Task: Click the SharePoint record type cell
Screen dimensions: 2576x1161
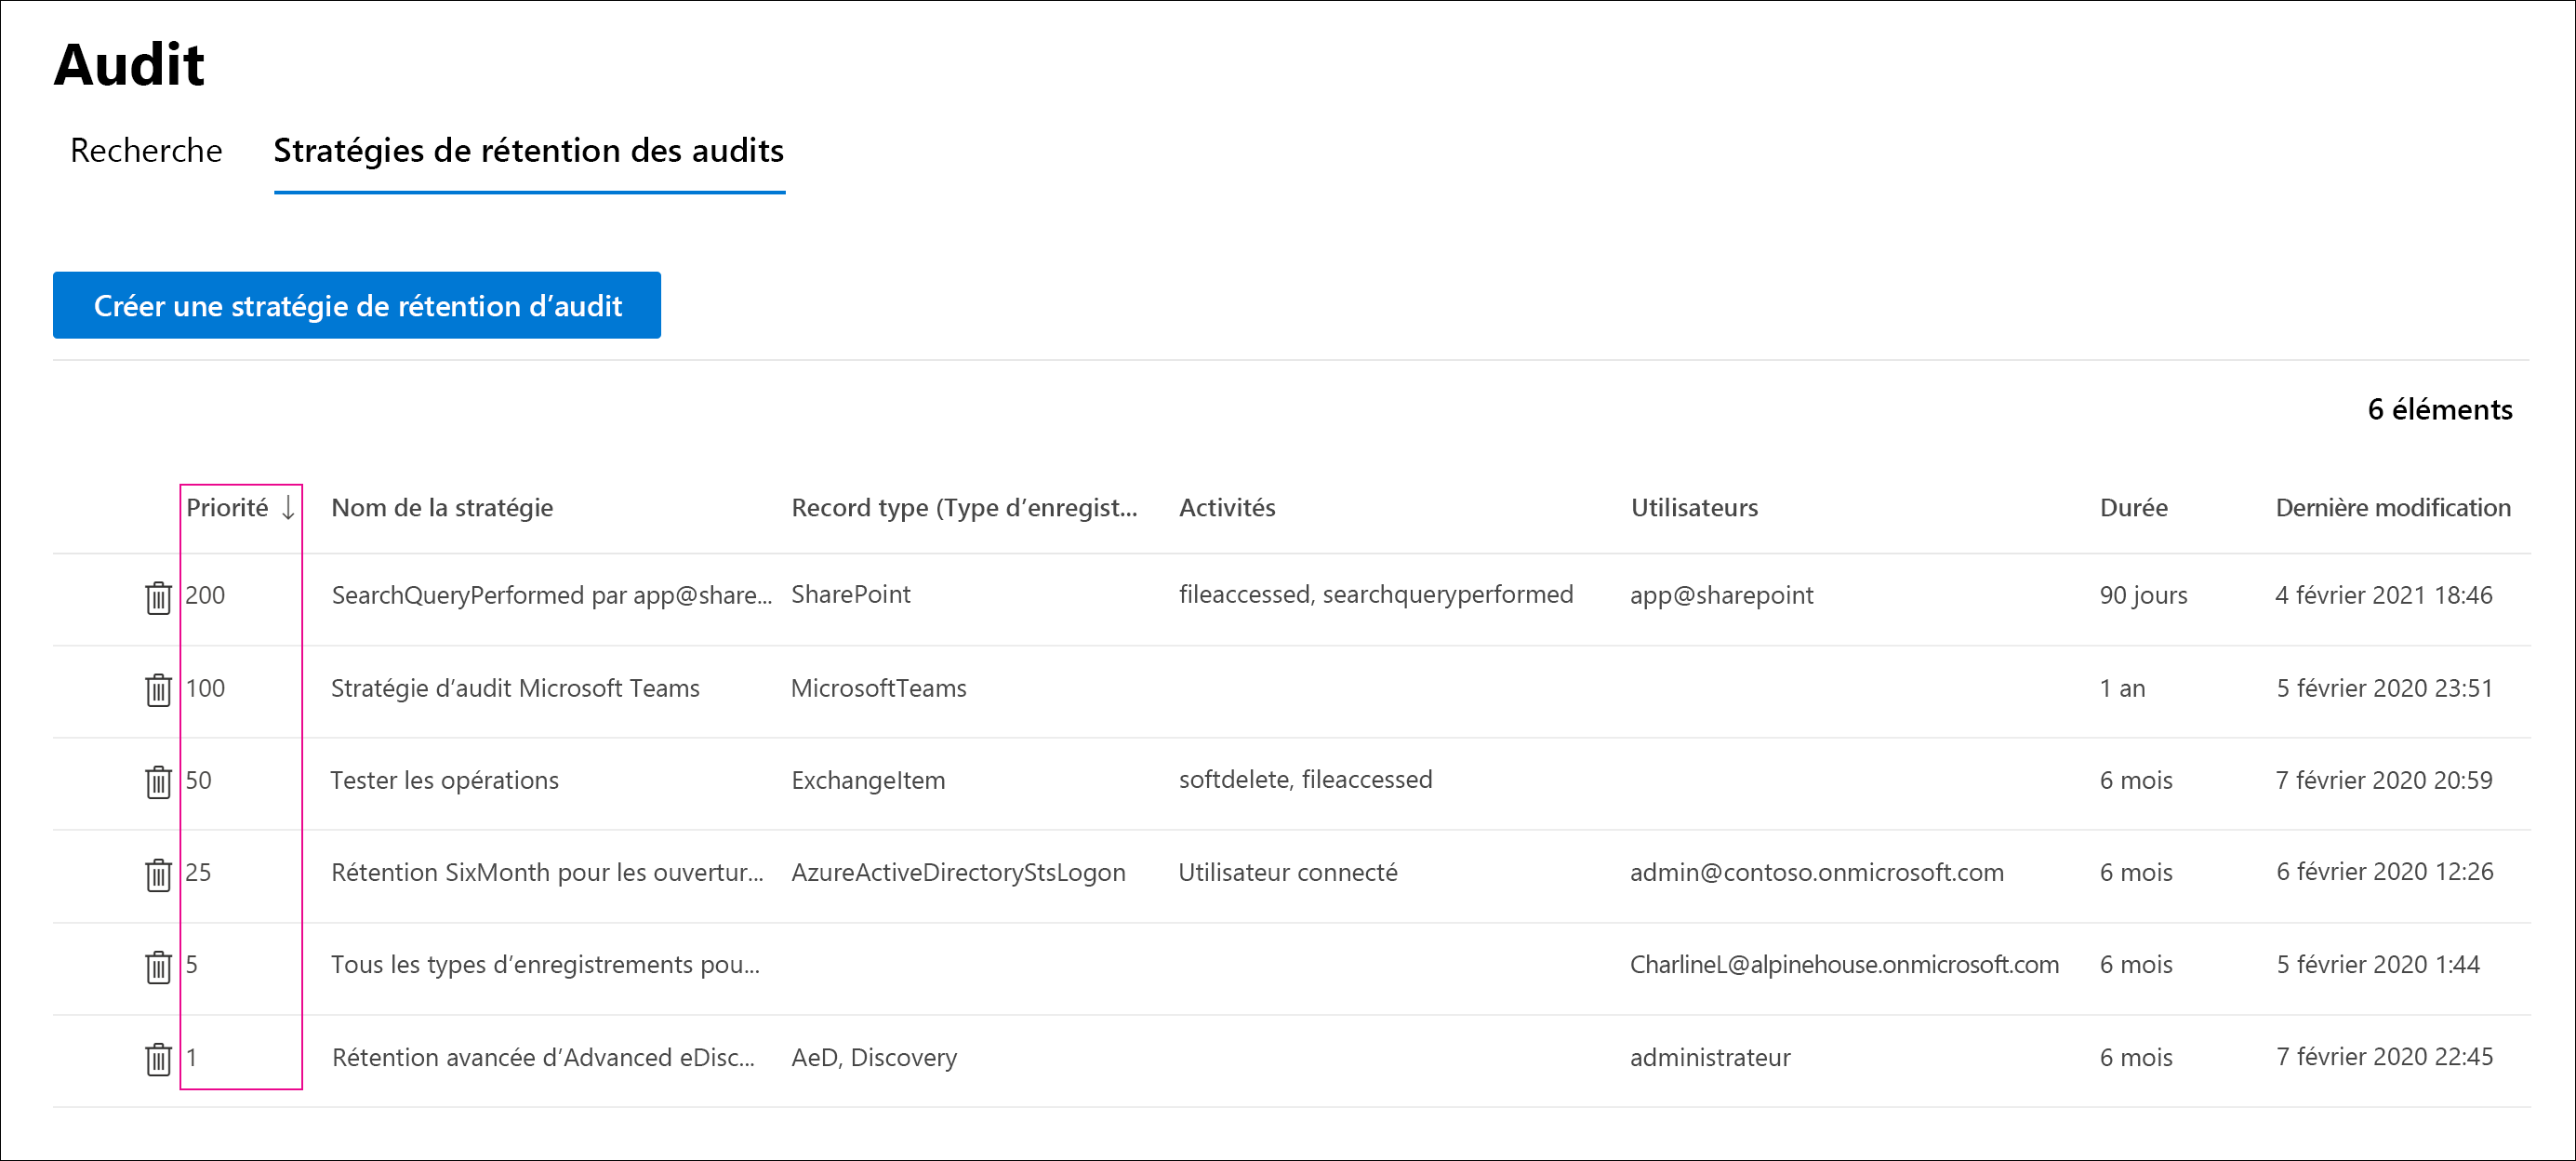Action: coord(850,594)
